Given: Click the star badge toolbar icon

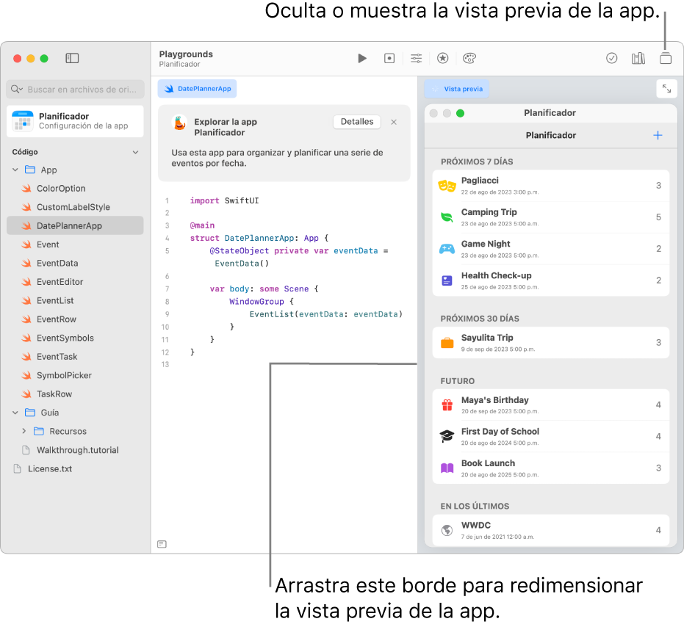Looking at the screenshot, I should [x=443, y=58].
